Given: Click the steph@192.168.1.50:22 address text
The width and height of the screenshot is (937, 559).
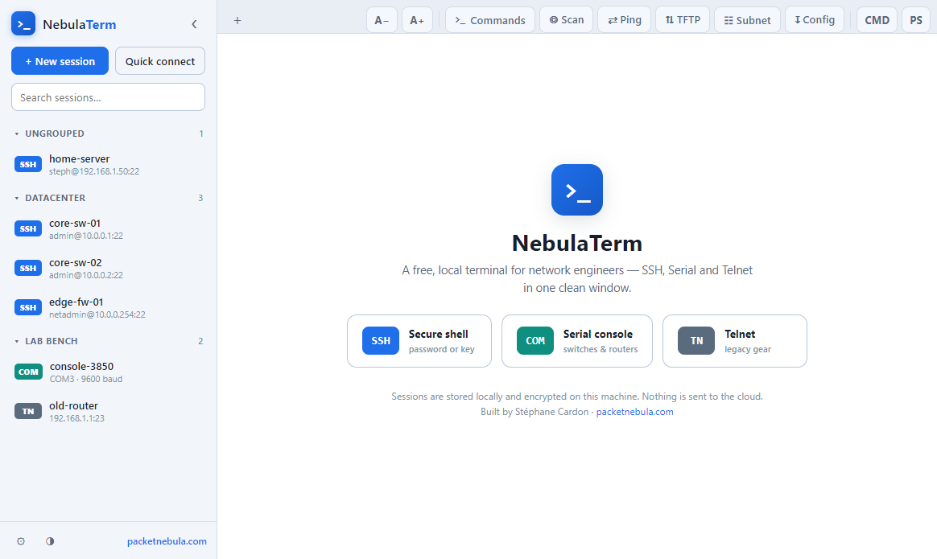Looking at the screenshot, I should pos(94,171).
